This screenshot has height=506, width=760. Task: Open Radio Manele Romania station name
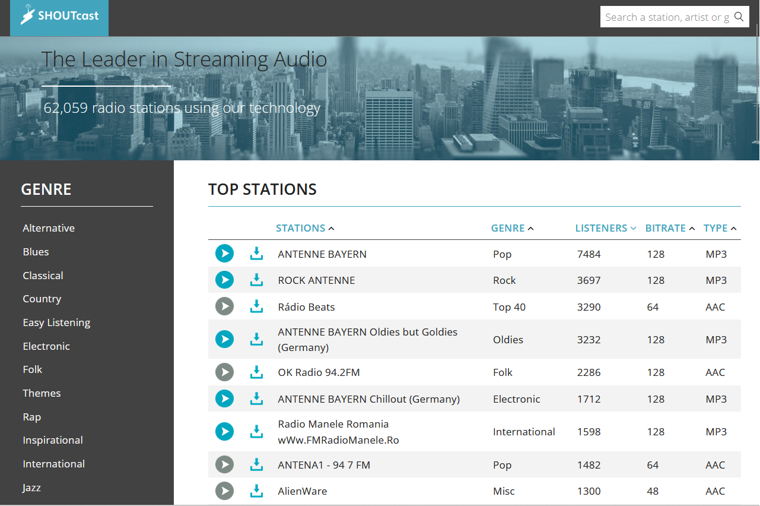[x=338, y=432]
